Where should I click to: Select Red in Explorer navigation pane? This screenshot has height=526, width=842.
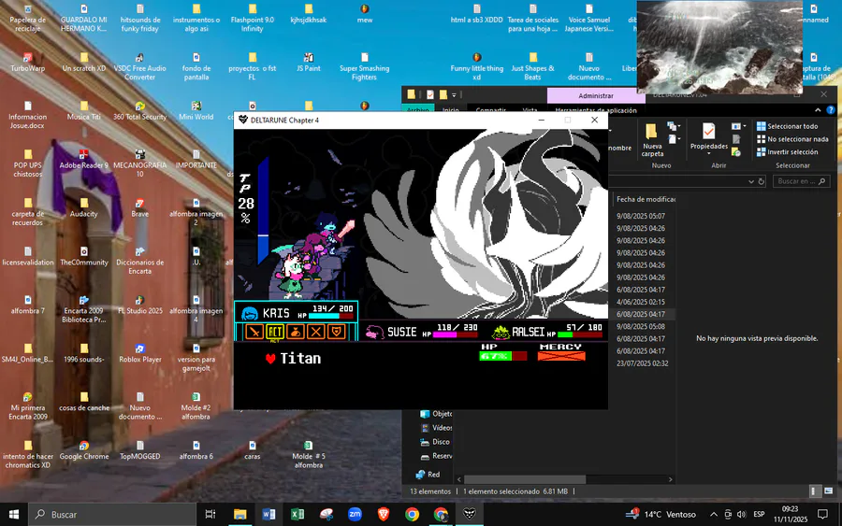tap(428, 475)
